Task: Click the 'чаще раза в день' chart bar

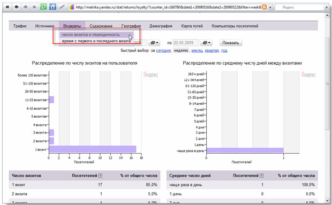Action: (x=245, y=150)
